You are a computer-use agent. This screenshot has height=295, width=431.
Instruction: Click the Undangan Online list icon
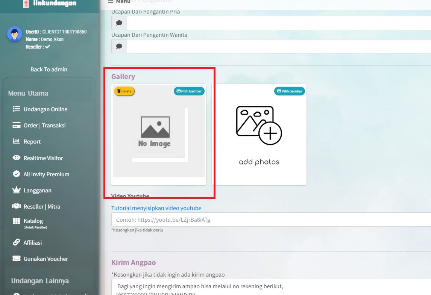(16, 109)
